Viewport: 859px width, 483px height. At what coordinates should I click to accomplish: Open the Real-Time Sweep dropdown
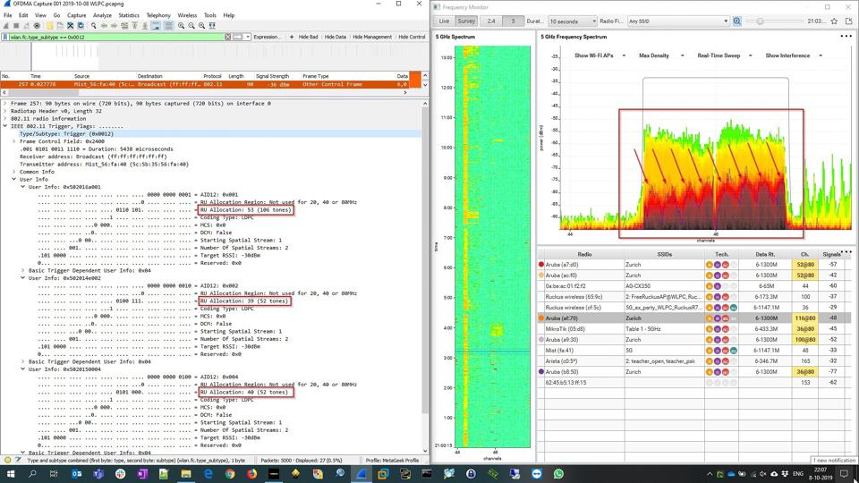(x=725, y=55)
